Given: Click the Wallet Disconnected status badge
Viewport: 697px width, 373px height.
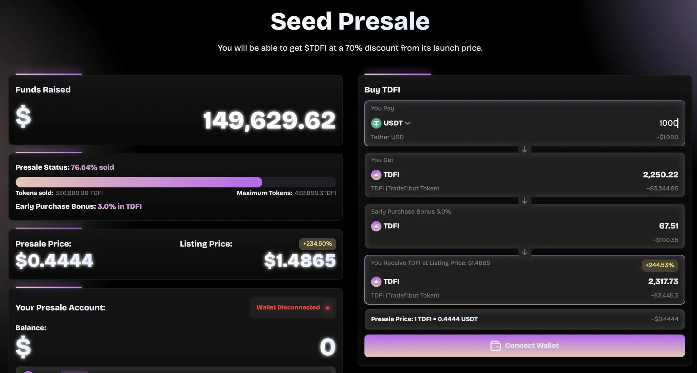Looking at the screenshot, I should tap(293, 308).
